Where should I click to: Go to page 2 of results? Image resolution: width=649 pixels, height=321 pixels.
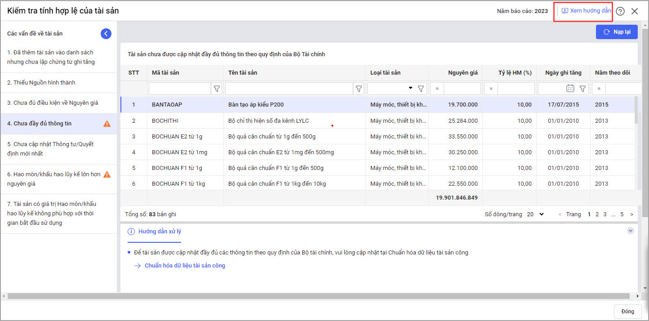coord(597,214)
